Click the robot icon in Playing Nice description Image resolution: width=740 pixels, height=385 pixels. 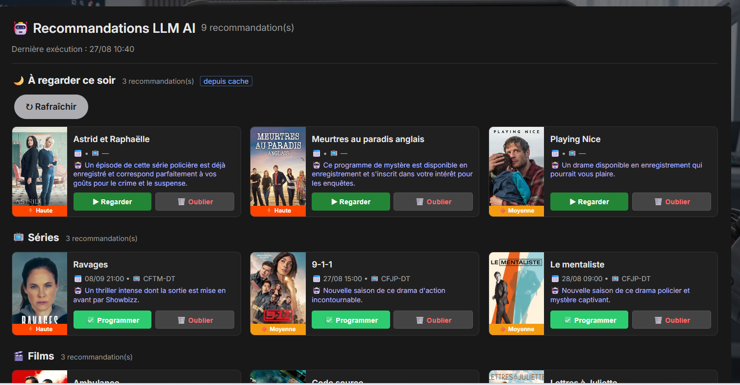555,165
